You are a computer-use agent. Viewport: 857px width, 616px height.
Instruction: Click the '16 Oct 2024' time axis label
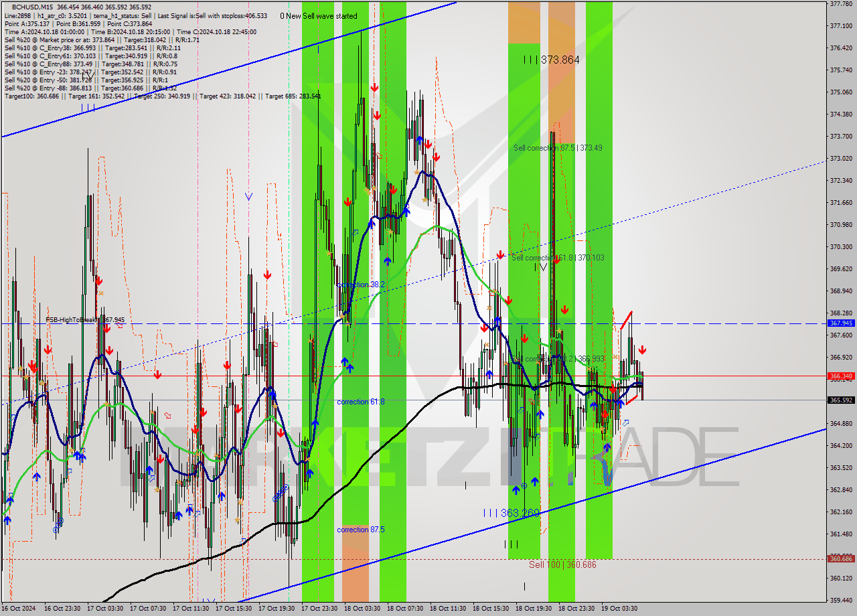pos(19,609)
